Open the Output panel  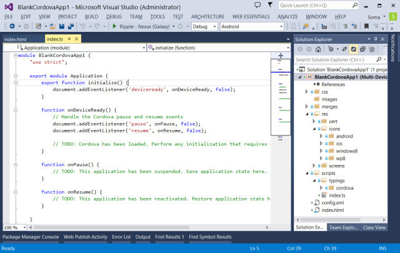[x=143, y=237]
